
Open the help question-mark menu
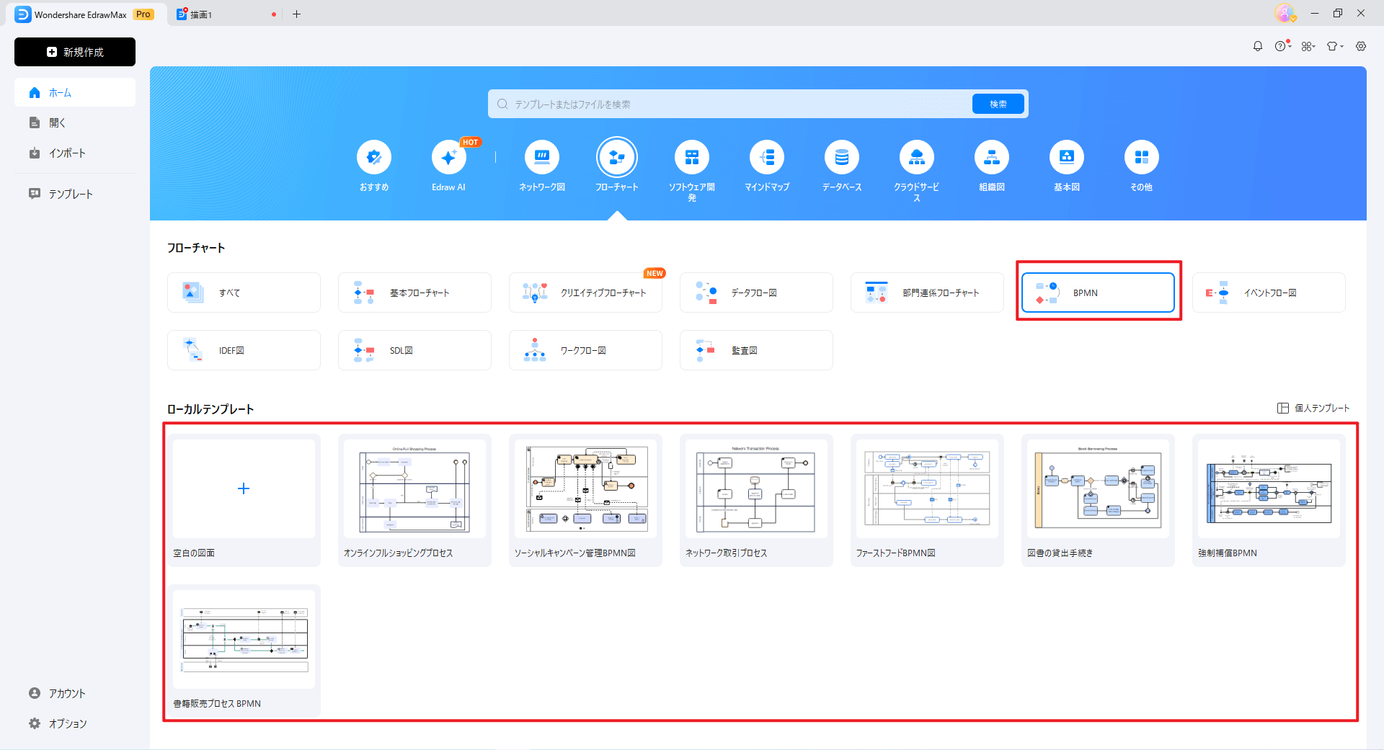pyautogui.click(x=1282, y=46)
